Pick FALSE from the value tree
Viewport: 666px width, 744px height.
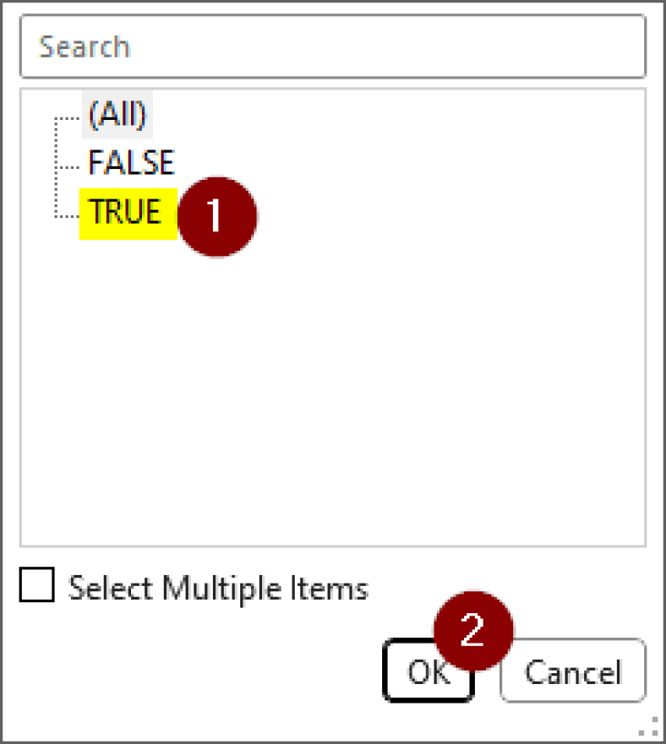click(131, 162)
